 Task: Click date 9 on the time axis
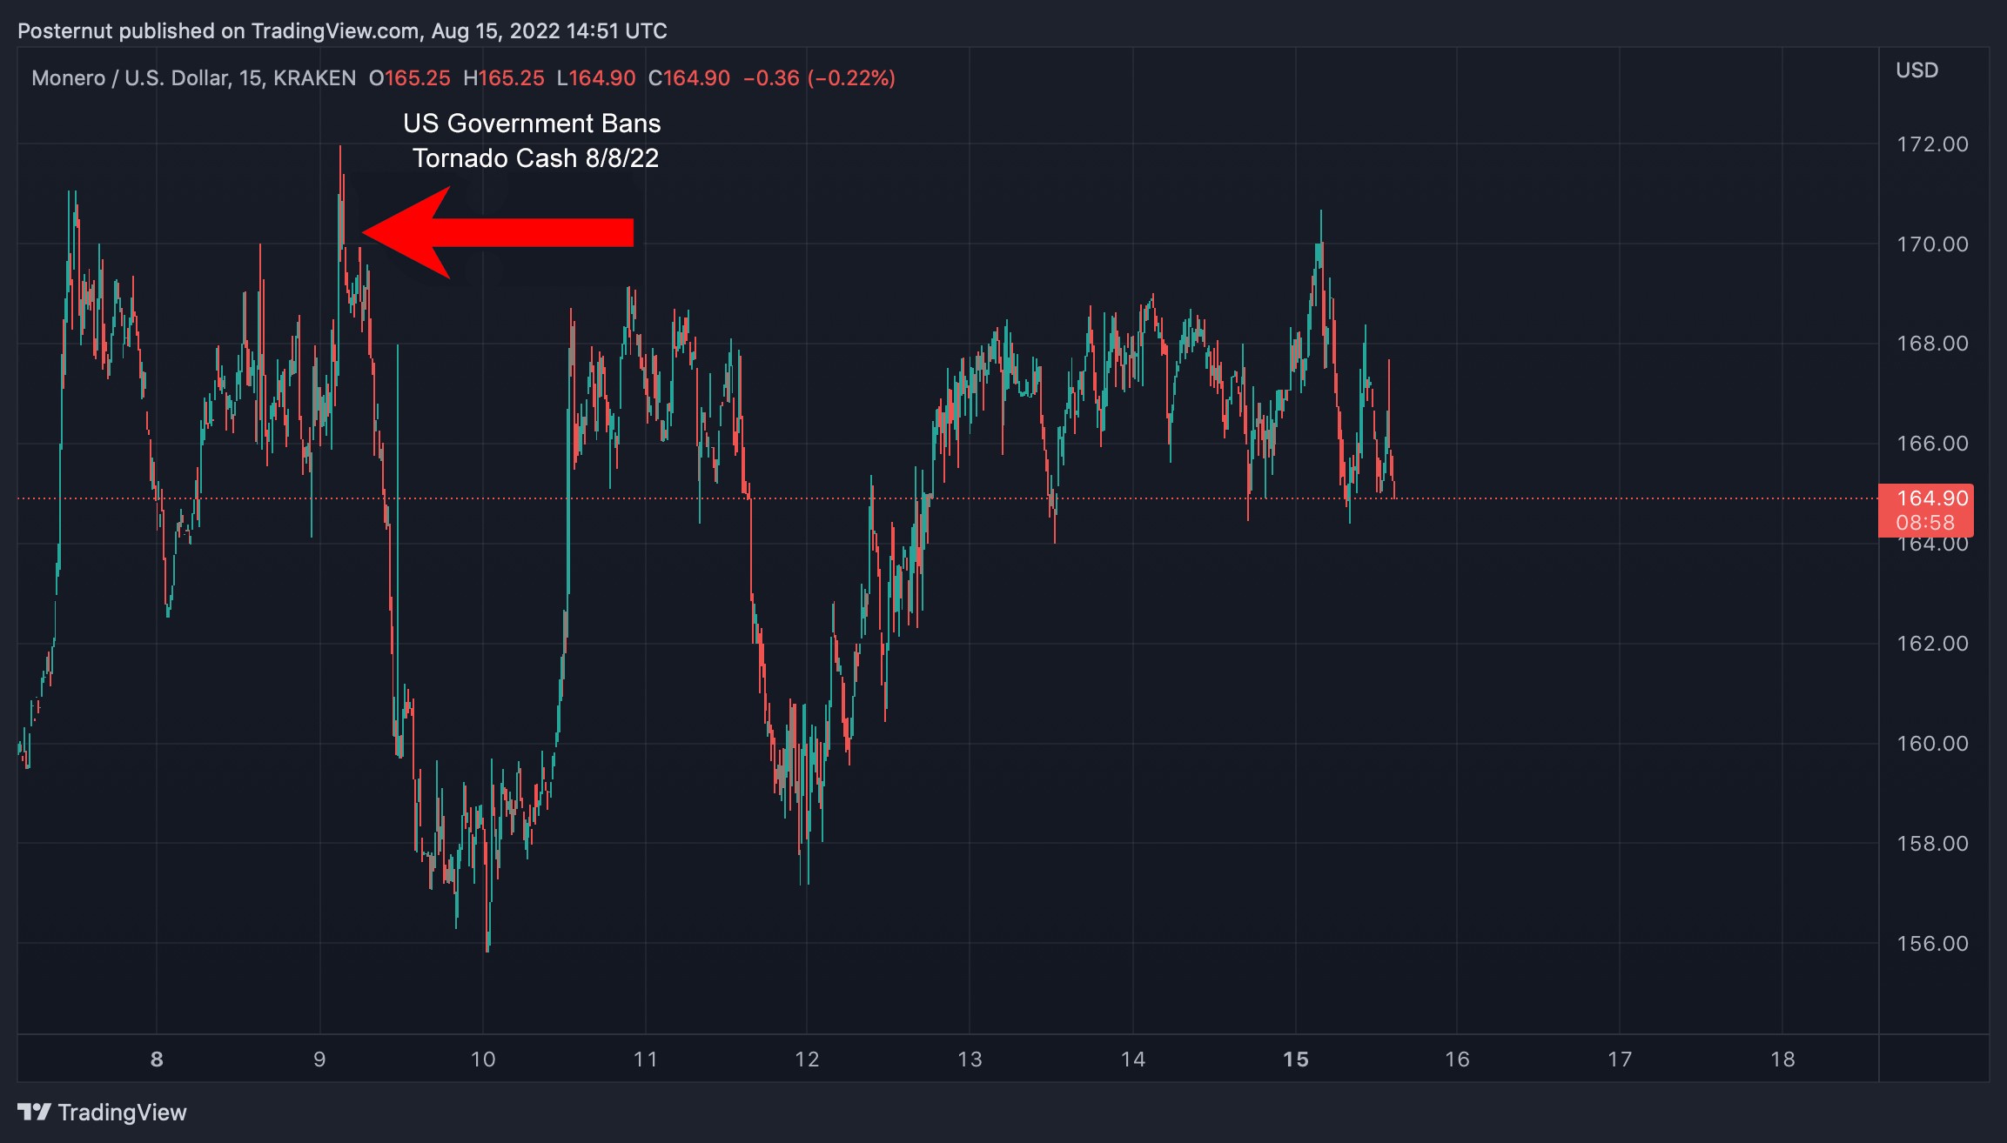(319, 1059)
